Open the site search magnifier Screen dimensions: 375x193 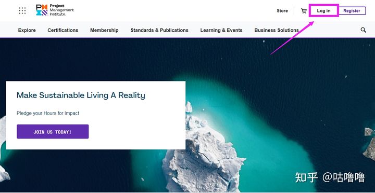pyautogui.click(x=364, y=30)
